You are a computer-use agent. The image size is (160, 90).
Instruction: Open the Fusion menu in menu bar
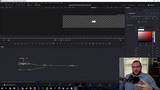click(x=42, y=3)
